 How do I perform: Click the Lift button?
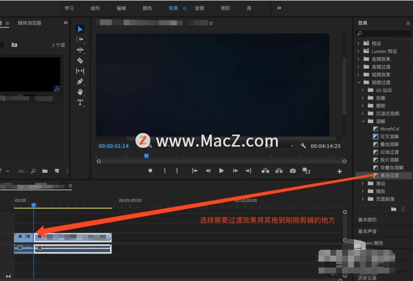(x=265, y=171)
